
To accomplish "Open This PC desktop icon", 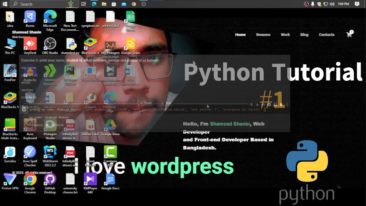I will tap(10, 46).
